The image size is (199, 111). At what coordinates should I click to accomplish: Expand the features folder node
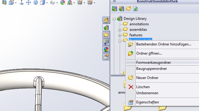(120, 35)
